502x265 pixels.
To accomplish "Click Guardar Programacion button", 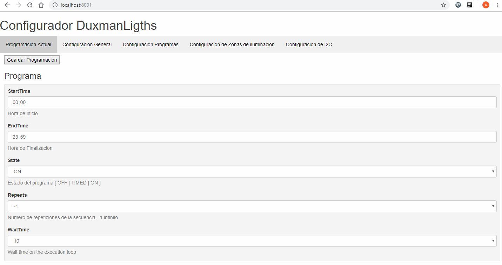I will (x=32, y=60).
